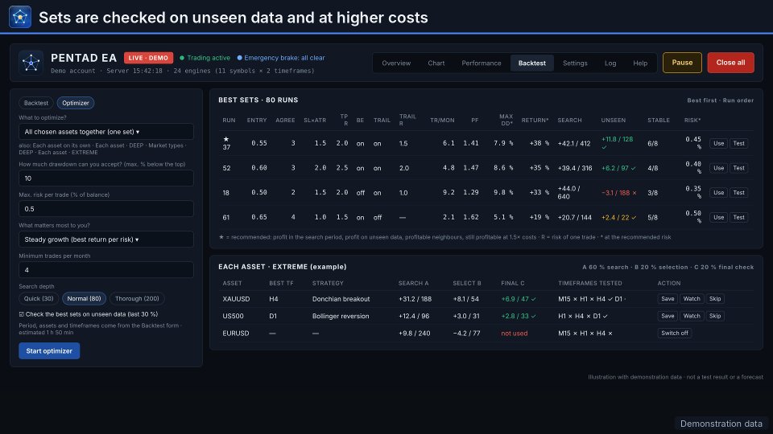773x434 pixels.
Task: Test the set from run 61
Action: (x=738, y=217)
